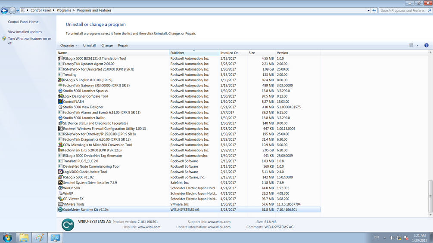Image resolution: width=433 pixels, height=243 pixels.
Task: Click the Studio 5000 Launcher Spanish icon
Action: 60,91
